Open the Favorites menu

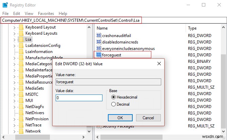click(x=46, y=14)
